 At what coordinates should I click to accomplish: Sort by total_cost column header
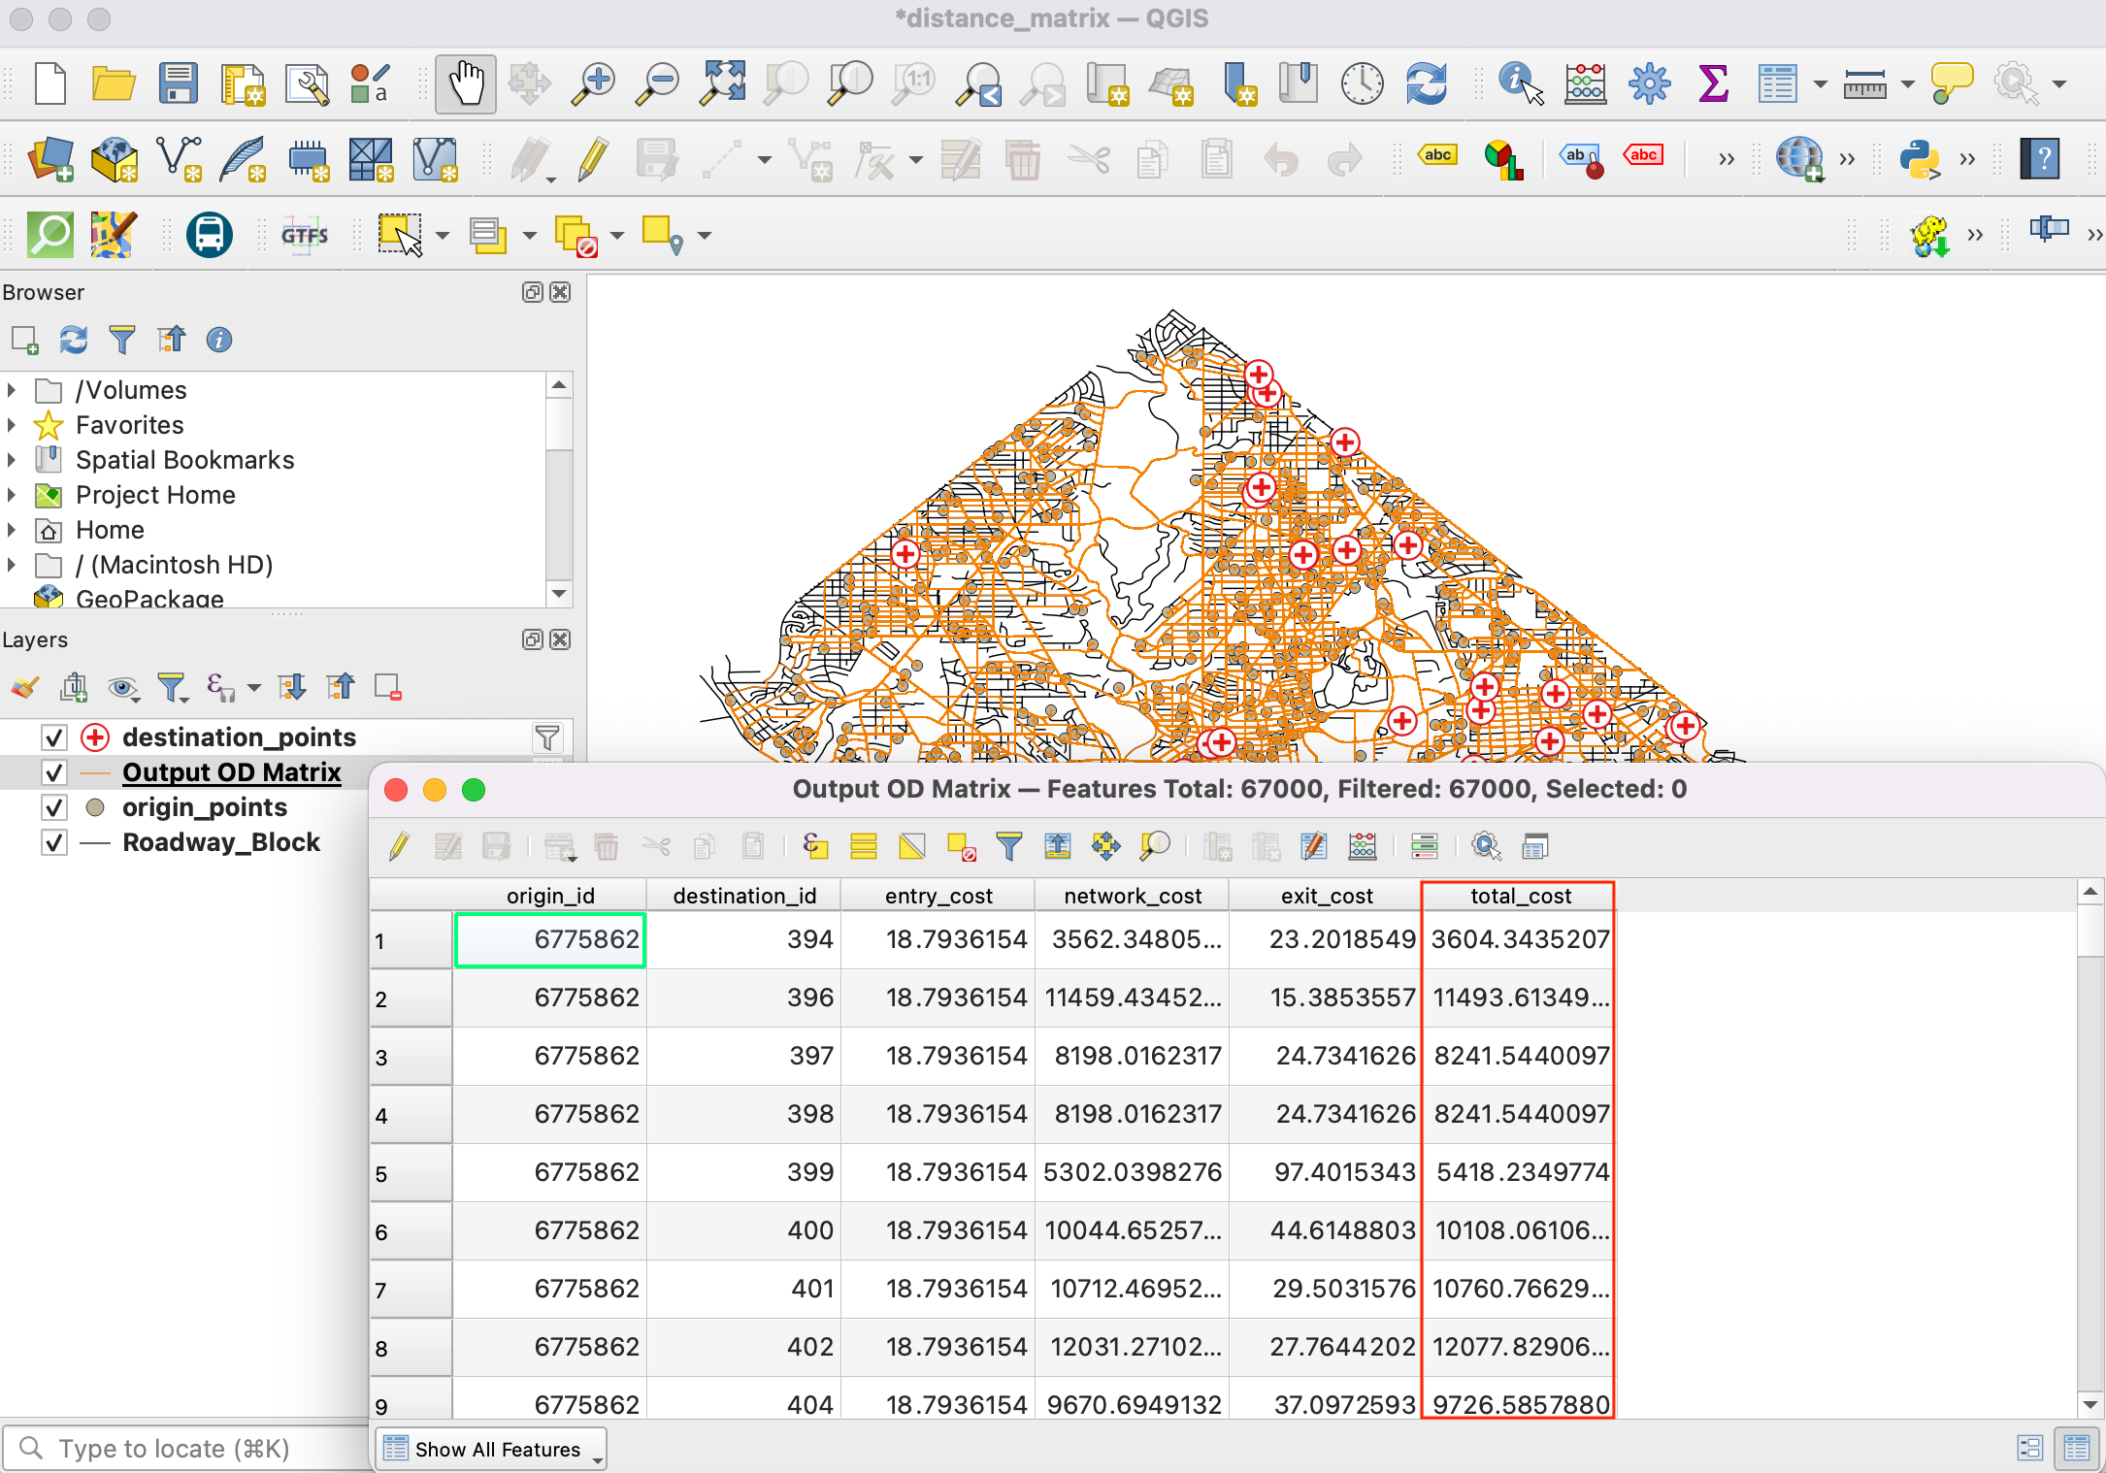coord(1519,896)
